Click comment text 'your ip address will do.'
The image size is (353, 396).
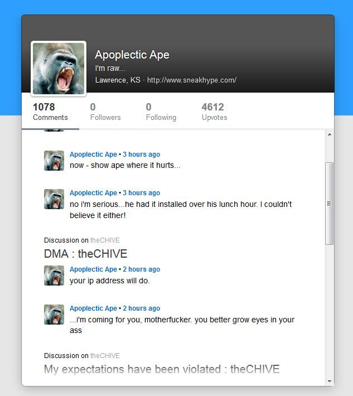tap(110, 281)
